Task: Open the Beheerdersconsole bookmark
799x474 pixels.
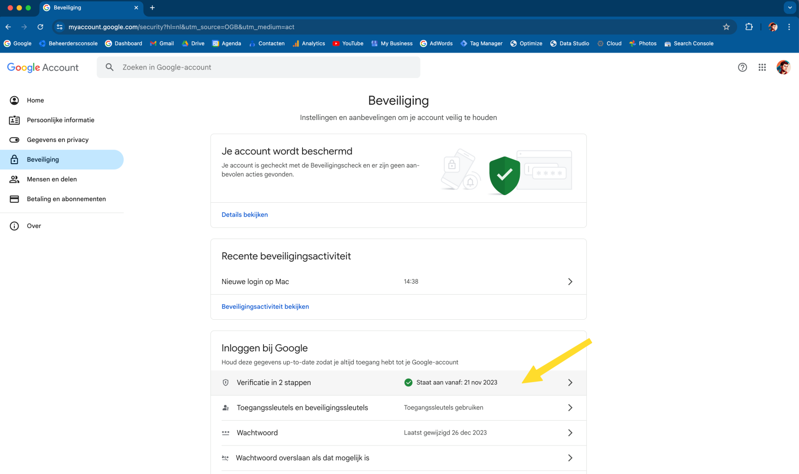Action: point(68,43)
